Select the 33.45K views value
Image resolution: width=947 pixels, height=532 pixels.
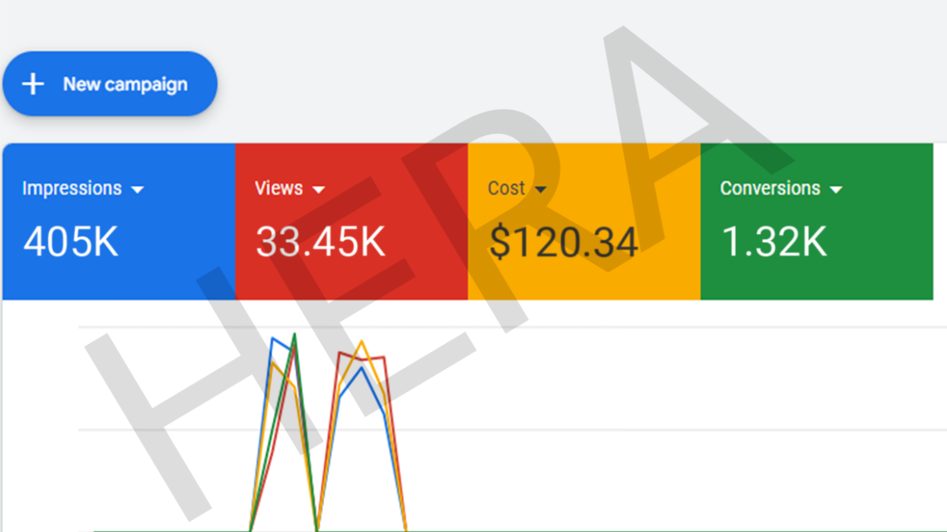point(321,242)
